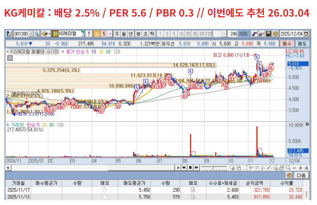
Task: Select monthly '월' chart period
Action: (124, 34)
